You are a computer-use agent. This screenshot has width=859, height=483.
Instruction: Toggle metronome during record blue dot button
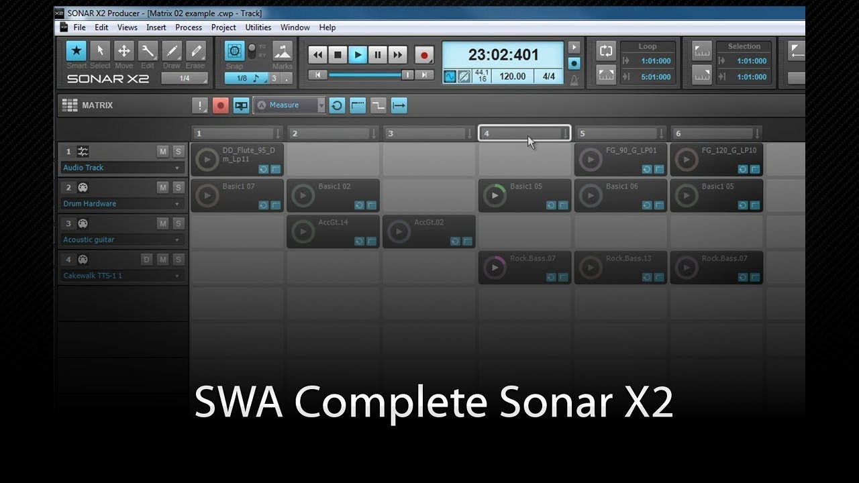pyautogui.click(x=574, y=63)
